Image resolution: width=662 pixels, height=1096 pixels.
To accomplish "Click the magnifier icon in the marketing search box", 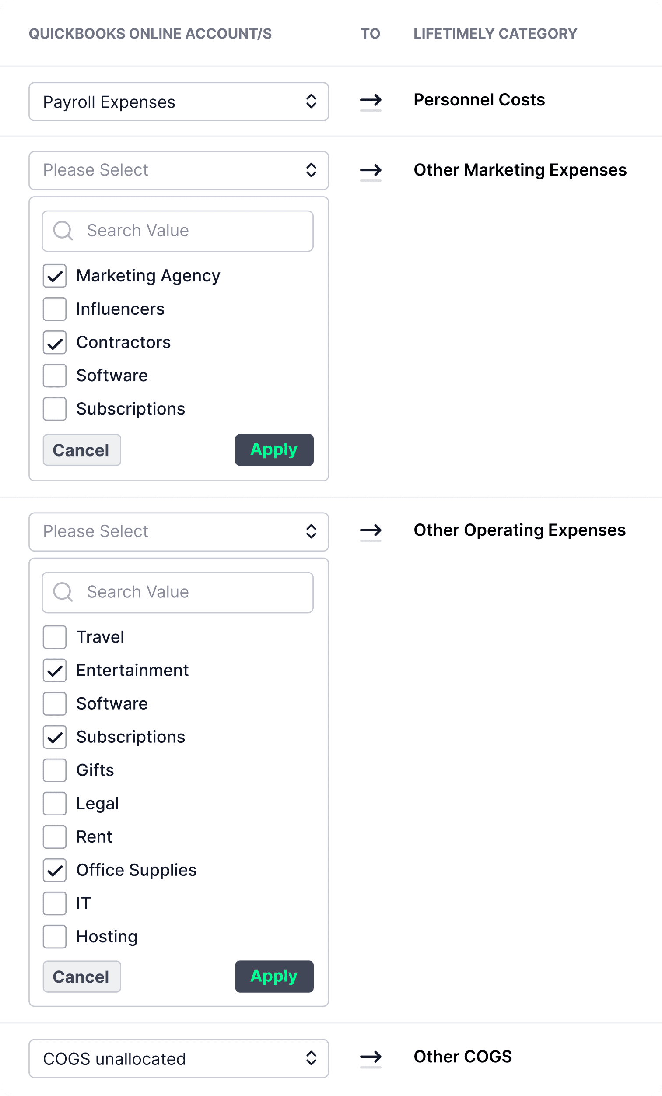I will [63, 231].
